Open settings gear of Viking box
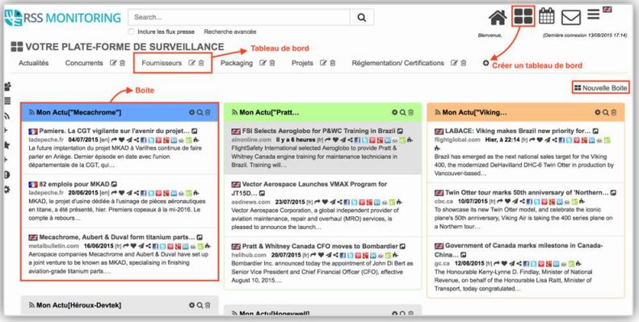Viewport: 639px width, 322px height. coord(598,112)
